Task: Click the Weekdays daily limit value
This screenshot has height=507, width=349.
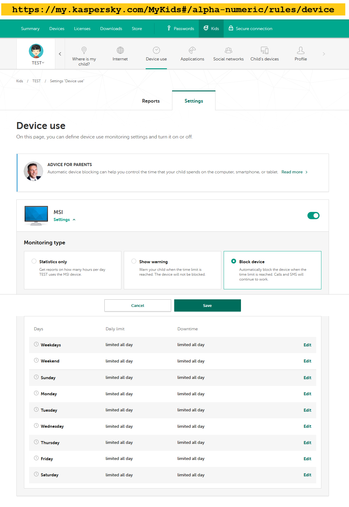Action: pyautogui.click(x=119, y=345)
